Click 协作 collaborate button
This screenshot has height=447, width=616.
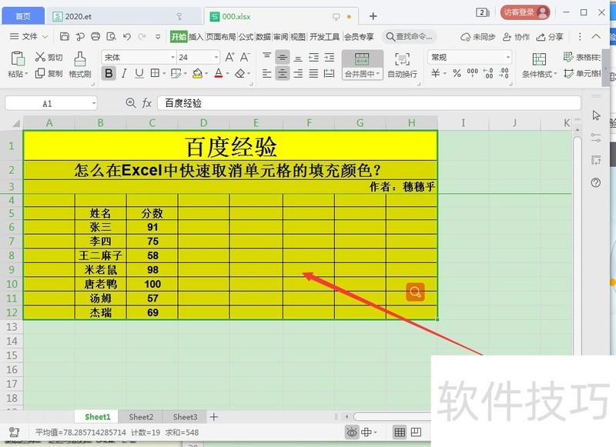[517, 37]
